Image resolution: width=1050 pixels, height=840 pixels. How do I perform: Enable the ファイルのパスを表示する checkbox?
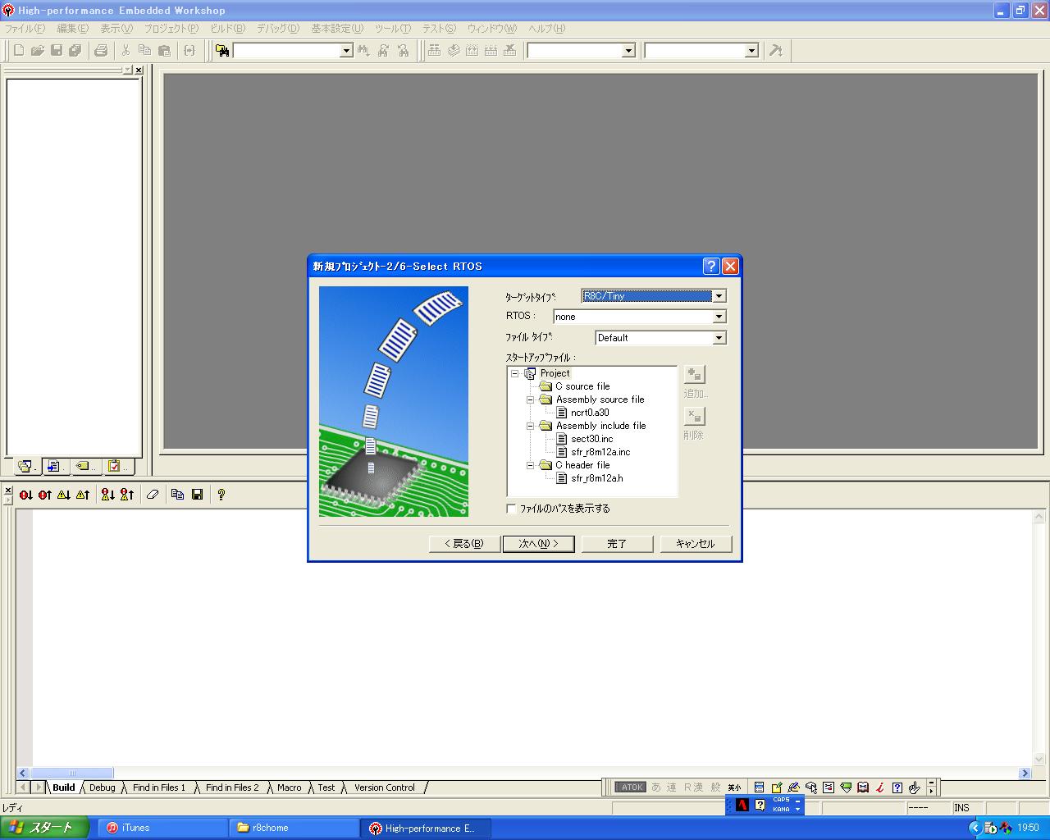511,509
